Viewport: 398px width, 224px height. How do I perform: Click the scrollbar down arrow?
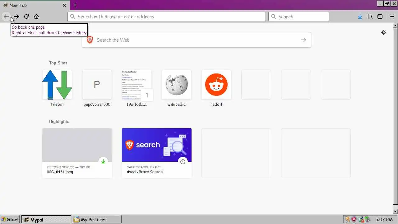pyautogui.click(x=395, y=211)
